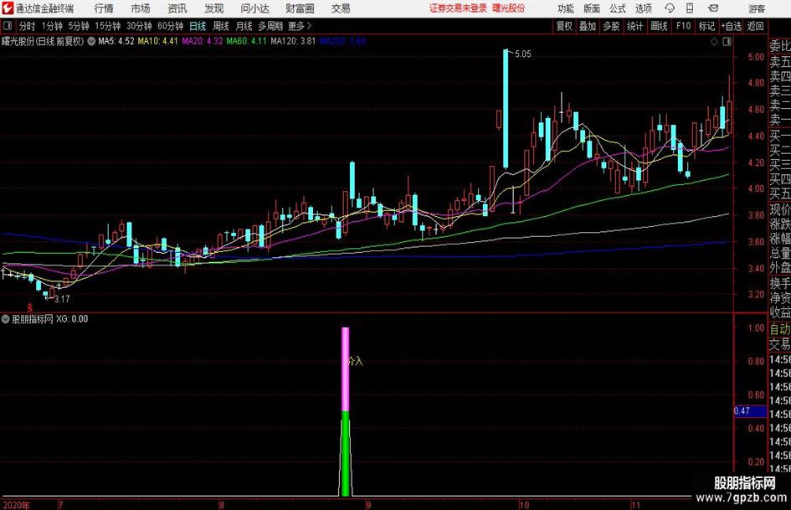Click the 自动 button in side panel
The width and height of the screenshot is (791, 510).
tap(779, 329)
